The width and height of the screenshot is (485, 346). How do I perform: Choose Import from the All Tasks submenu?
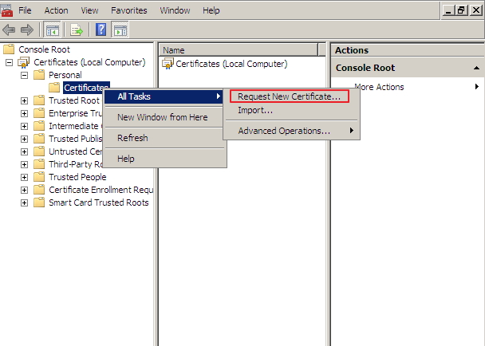tap(255, 110)
